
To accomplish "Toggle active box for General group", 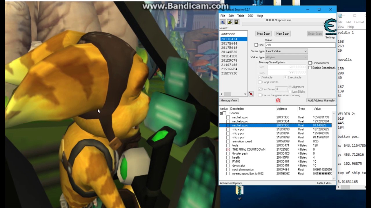I will point(224,113).
